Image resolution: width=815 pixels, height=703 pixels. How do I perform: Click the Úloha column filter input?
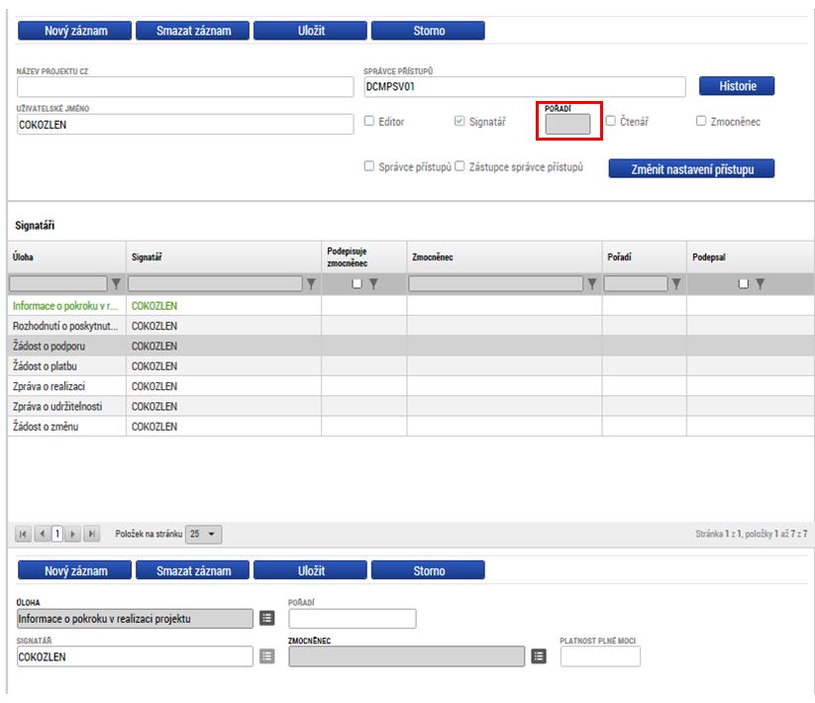[58, 284]
